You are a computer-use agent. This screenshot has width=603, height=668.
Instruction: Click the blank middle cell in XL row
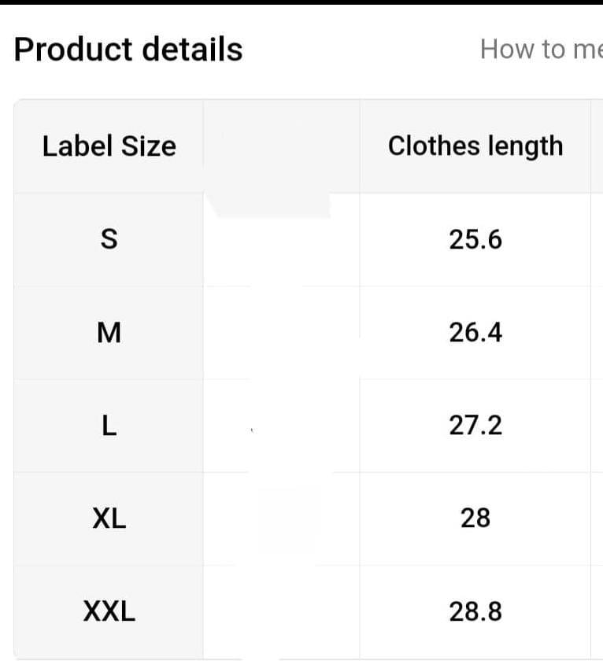coord(281,519)
